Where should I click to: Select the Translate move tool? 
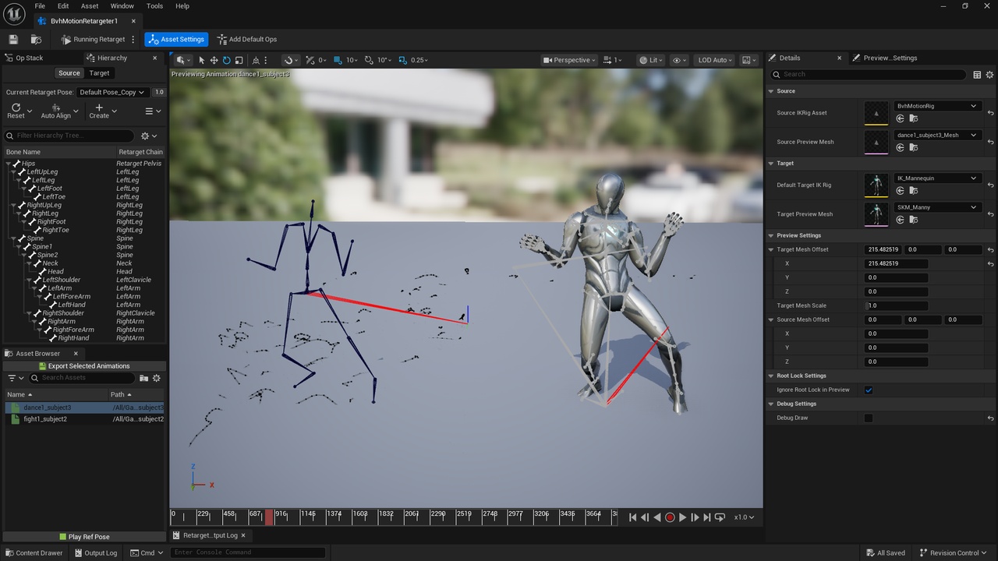click(214, 60)
